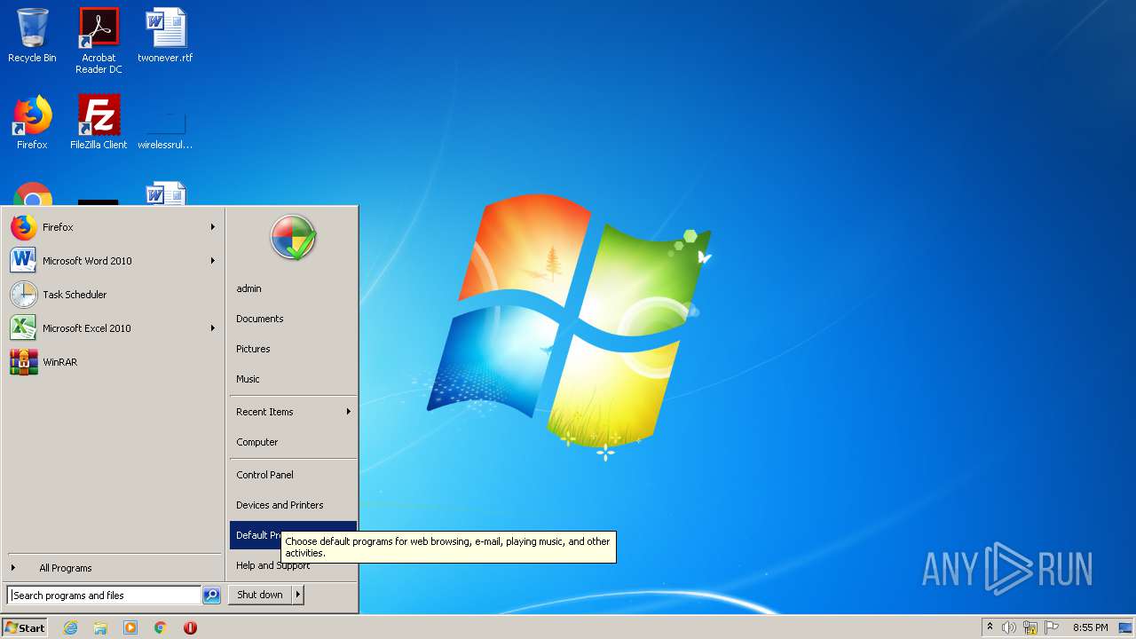
Task: Click the network tray icon
Action: [1030, 627]
